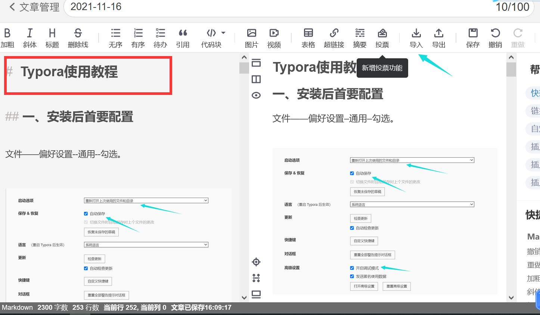The width and height of the screenshot is (540, 315).
Task: Save the article with 保存
Action: pyautogui.click(x=473, y=38)
